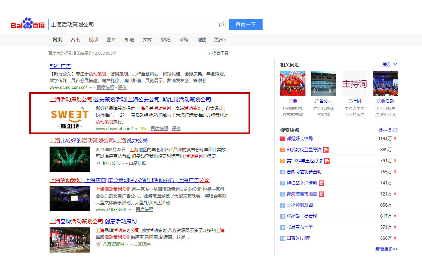Click 评价 for ocmc.com.cn result
The height and width of the screenshot is (273, 422).
122,88
